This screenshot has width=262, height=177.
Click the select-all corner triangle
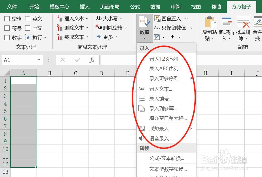point(7,73)
